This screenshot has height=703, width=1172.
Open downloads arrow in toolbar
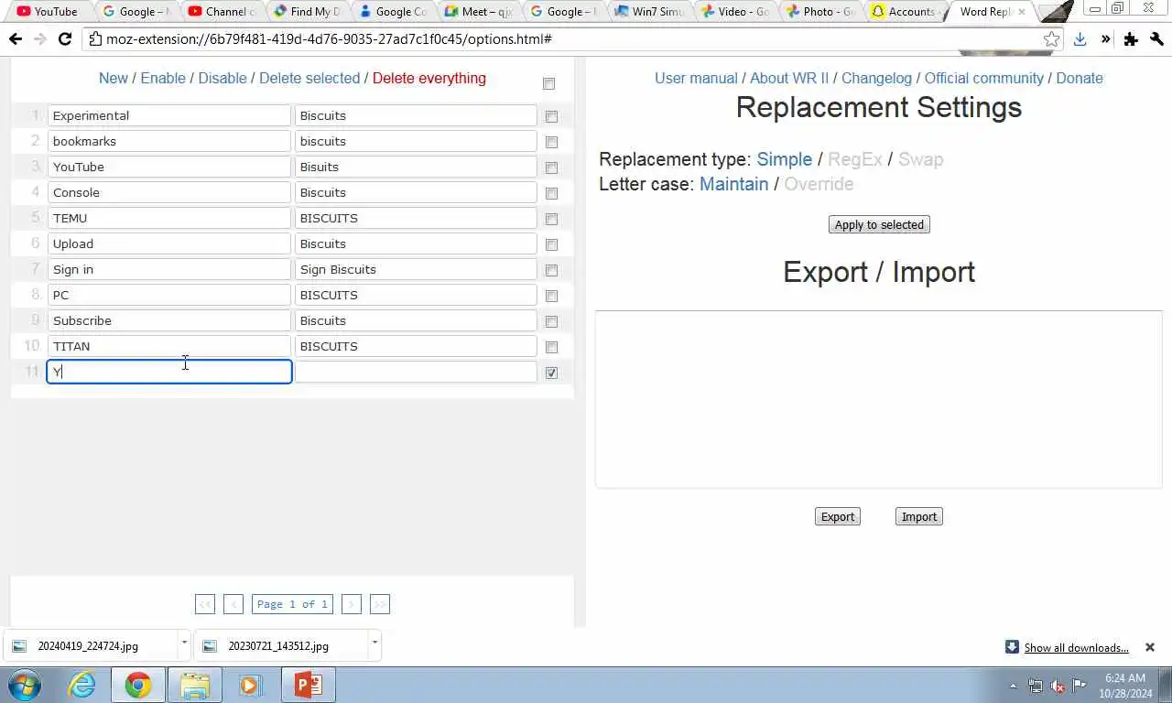coord(1080,39)
